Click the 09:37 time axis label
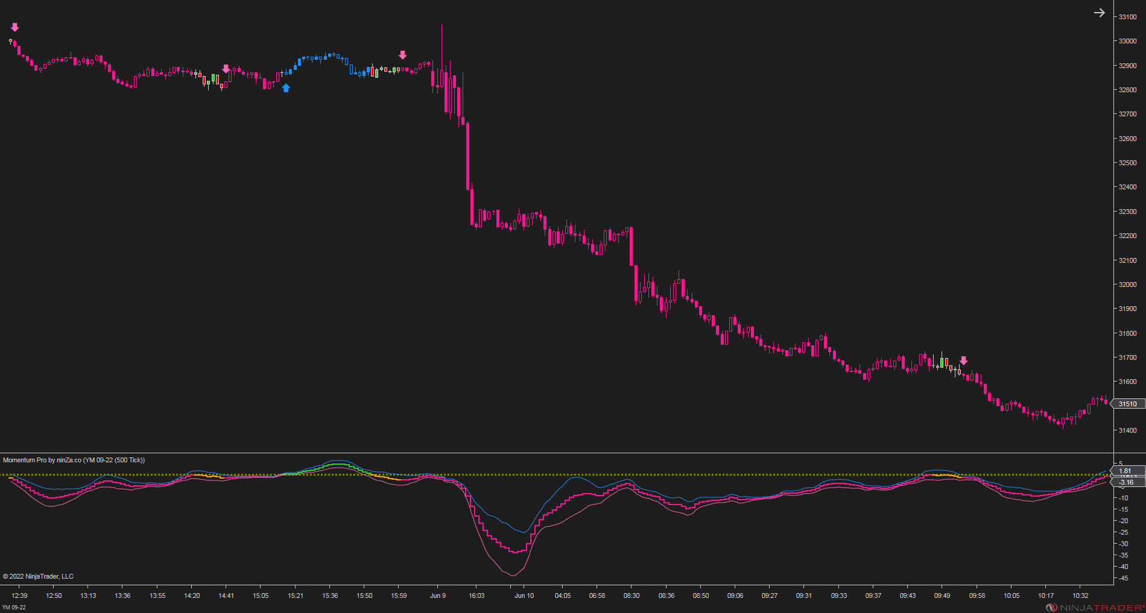This screenshot has height=613, width=1146. [x=873, y=596]
